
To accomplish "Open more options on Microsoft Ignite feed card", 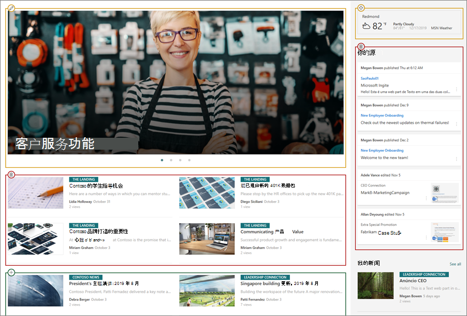I will (456, 89).
